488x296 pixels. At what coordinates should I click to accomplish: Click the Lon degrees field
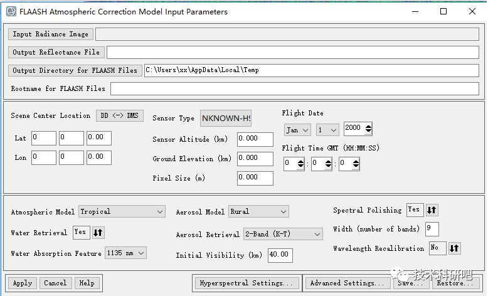pyautogui.click(x=44, y=157)
